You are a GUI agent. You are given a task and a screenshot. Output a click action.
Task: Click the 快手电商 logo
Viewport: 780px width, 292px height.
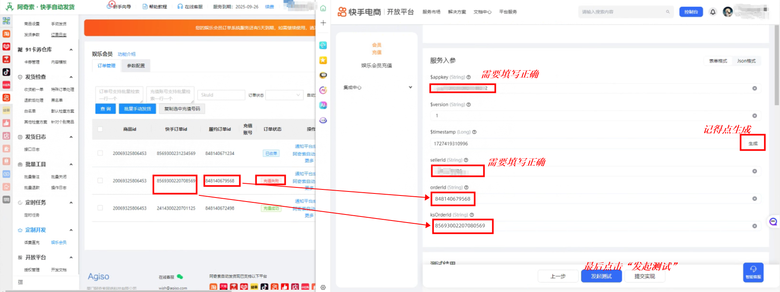click(x=359, y=12)
